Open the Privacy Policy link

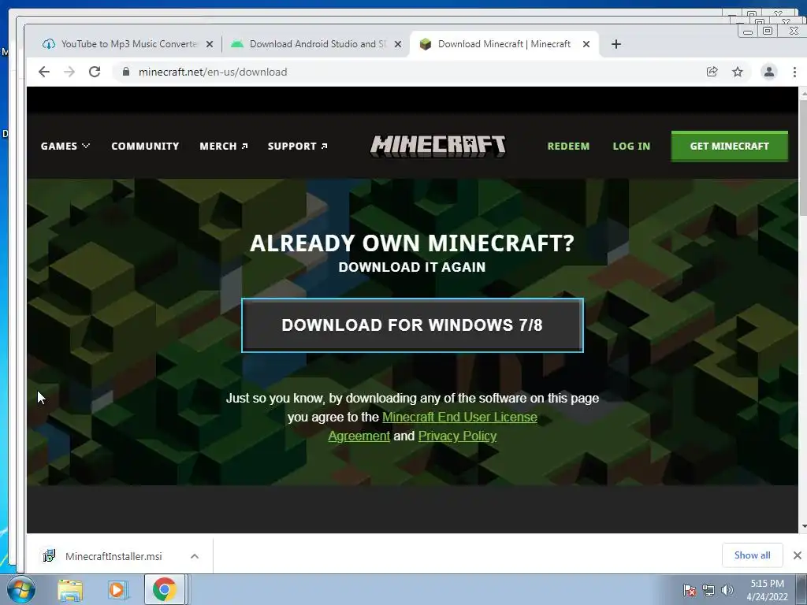(457, 436)
